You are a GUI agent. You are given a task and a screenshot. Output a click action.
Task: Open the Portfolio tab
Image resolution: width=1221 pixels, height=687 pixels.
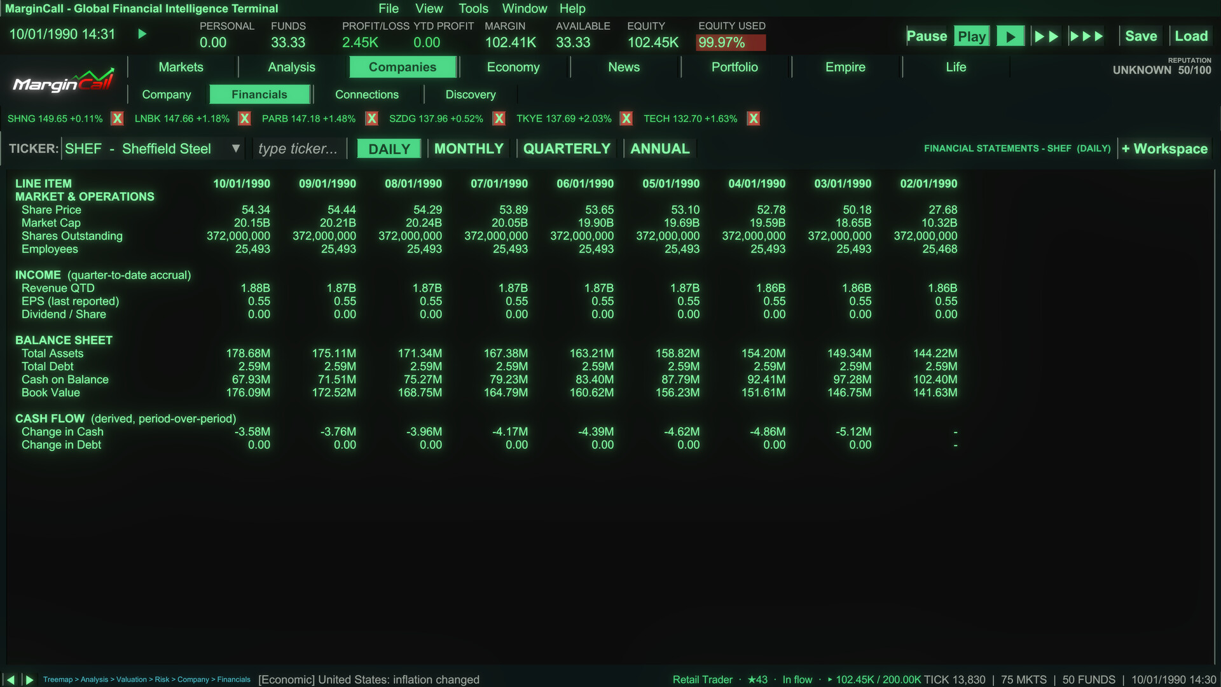[735, 67]
